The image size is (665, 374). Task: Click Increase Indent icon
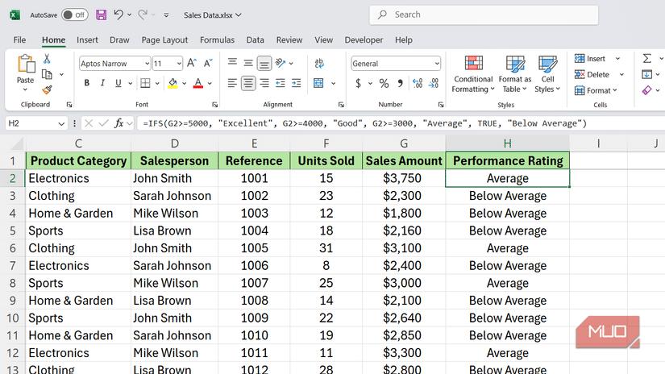tap(297, 83)
